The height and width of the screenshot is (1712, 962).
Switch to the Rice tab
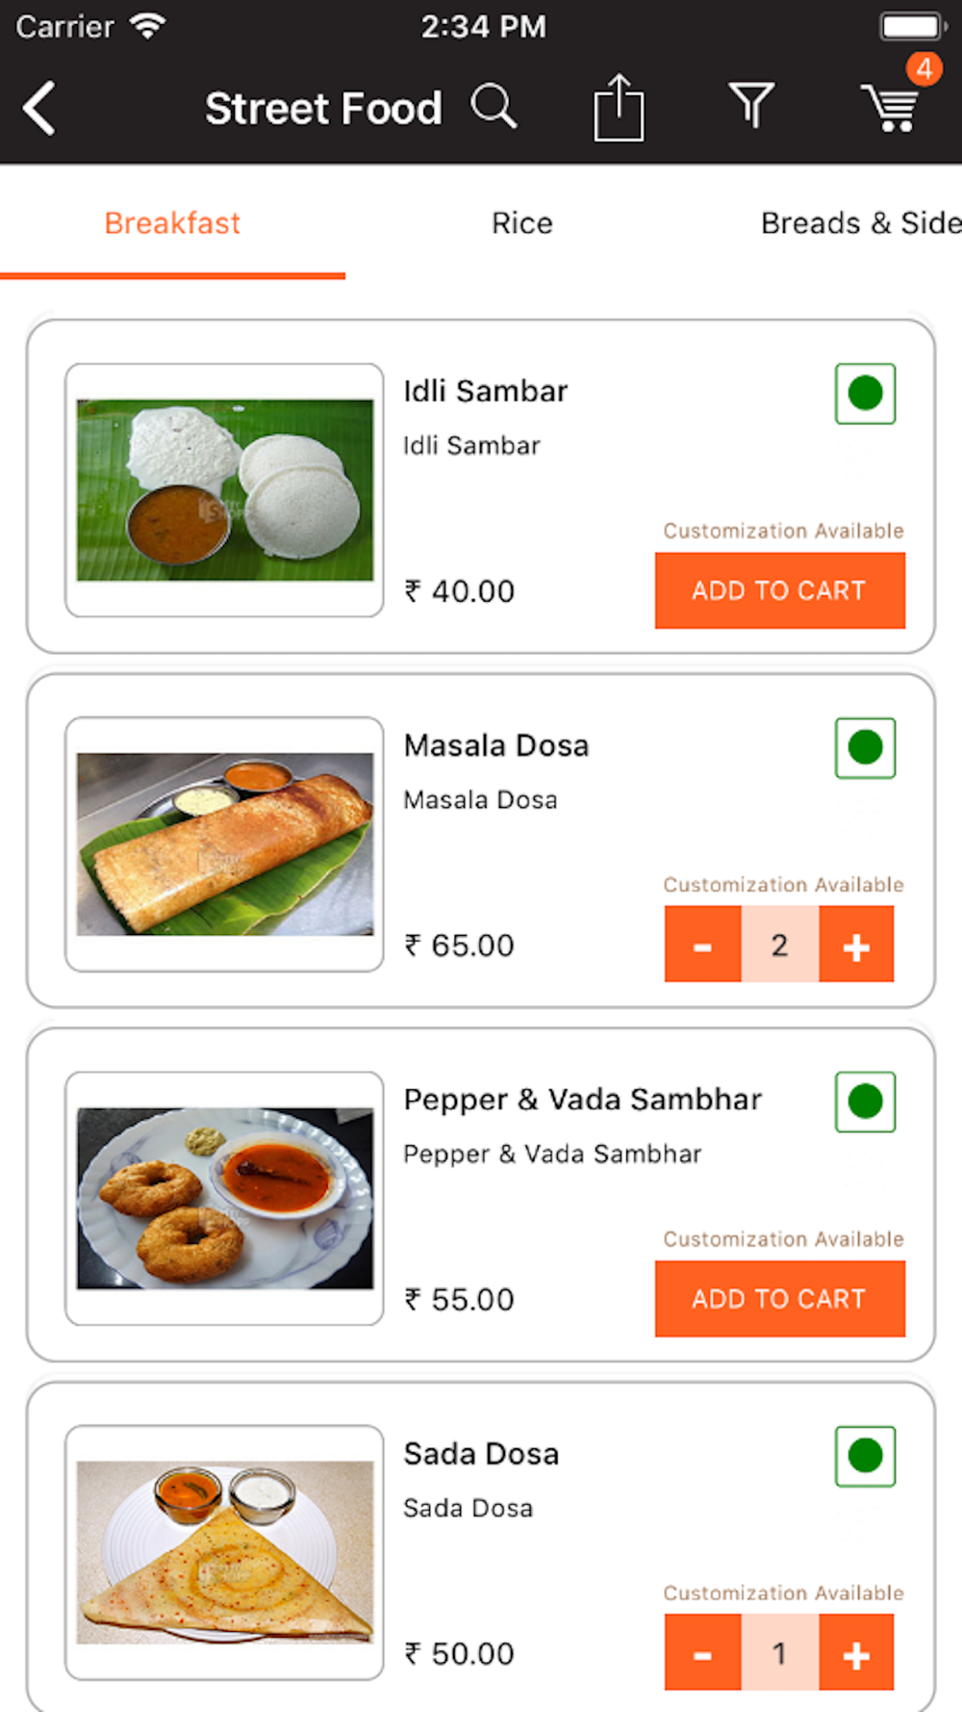522,223
